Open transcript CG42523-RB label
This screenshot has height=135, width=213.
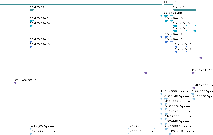coord(40,18)
